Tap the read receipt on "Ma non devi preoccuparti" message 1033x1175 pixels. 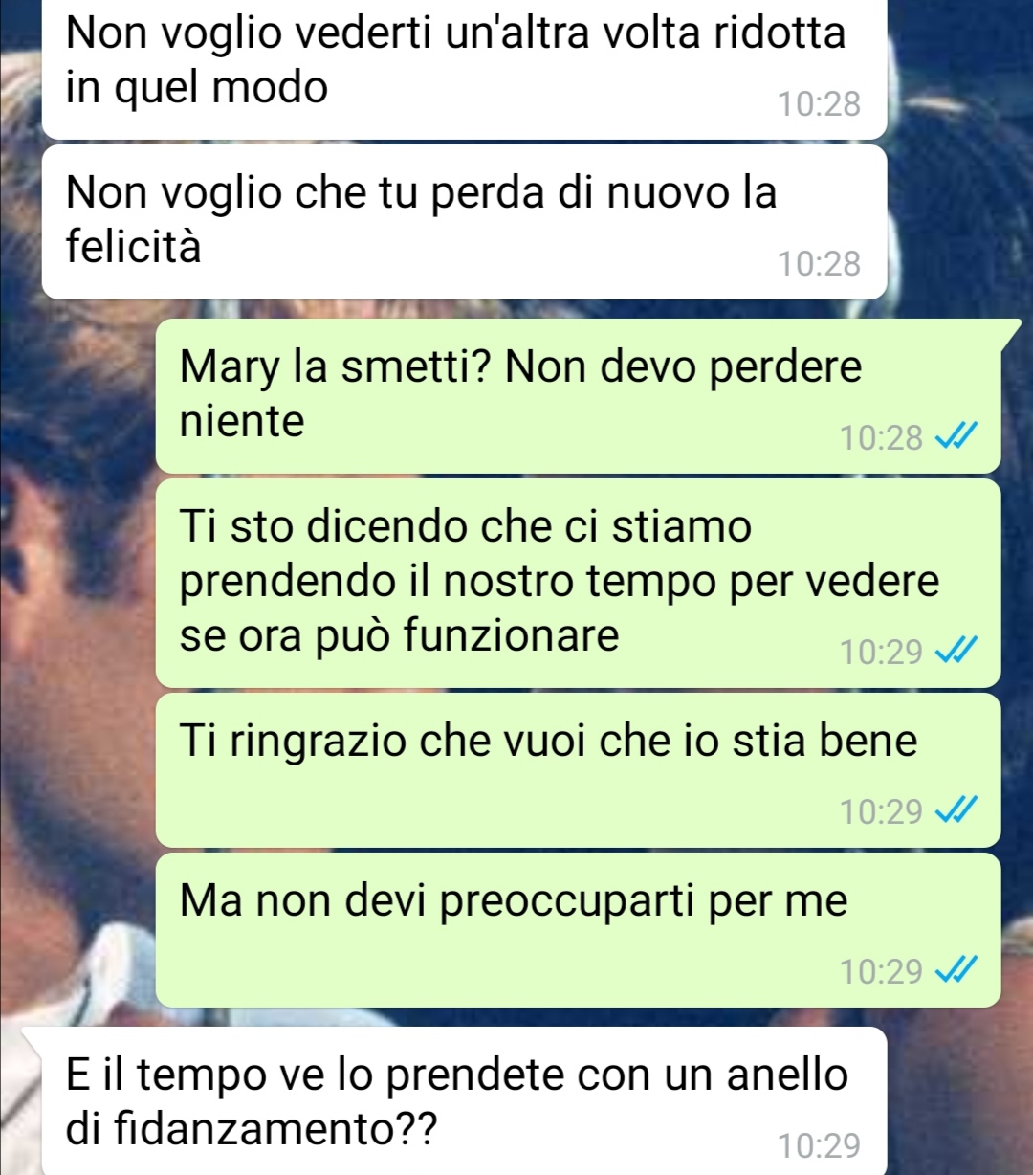(956, 972)
